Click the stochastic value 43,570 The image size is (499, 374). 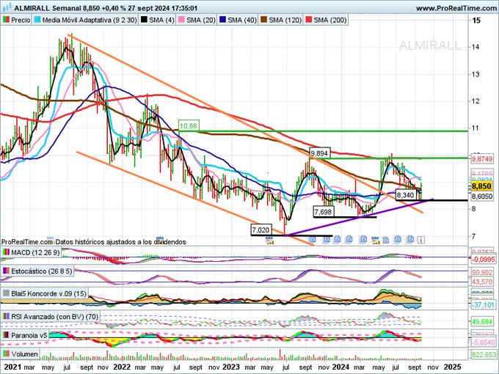click(481, 282)
